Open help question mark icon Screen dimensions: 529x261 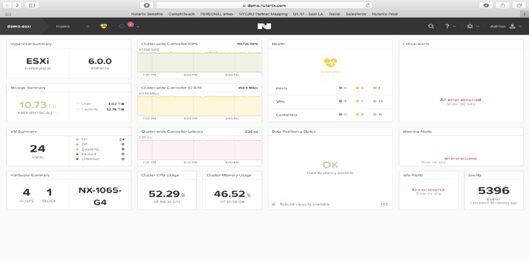click(x=447, y=26)
